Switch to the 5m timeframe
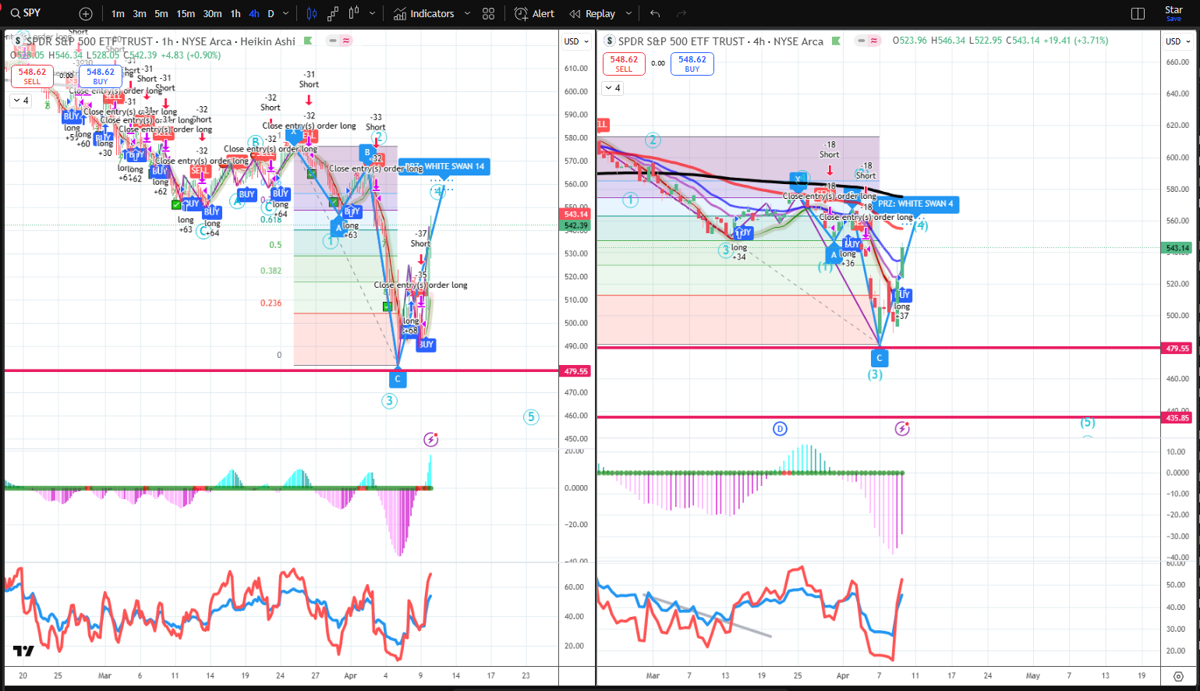The height and width of the screenshot is (691, 1200). pyautogui.click(x=161, y=14)
